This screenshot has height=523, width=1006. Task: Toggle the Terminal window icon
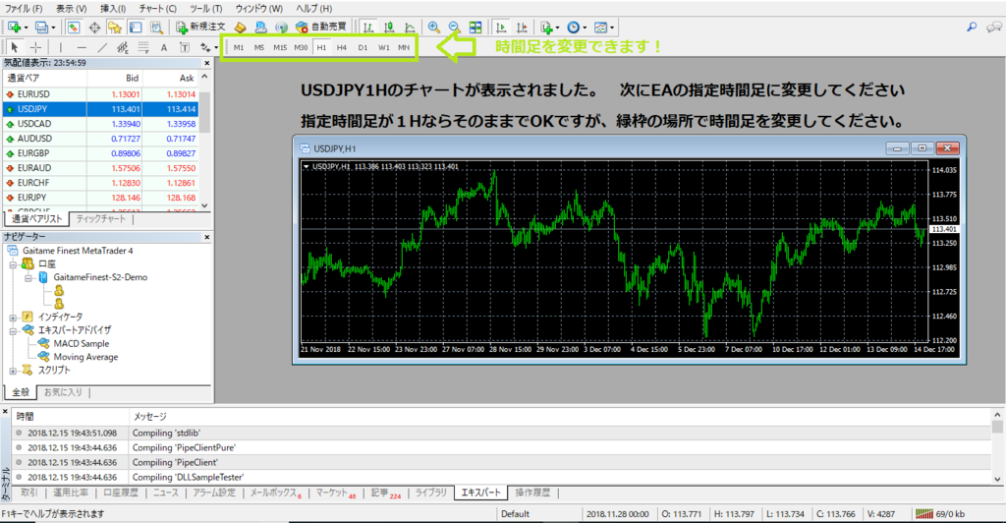click(136, 27)
